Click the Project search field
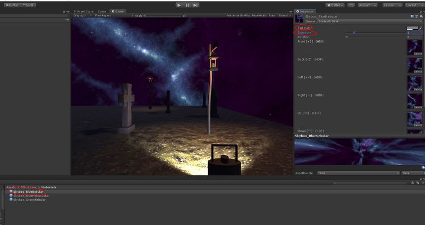Screen dimensions: 425x225 coord(370,183)
